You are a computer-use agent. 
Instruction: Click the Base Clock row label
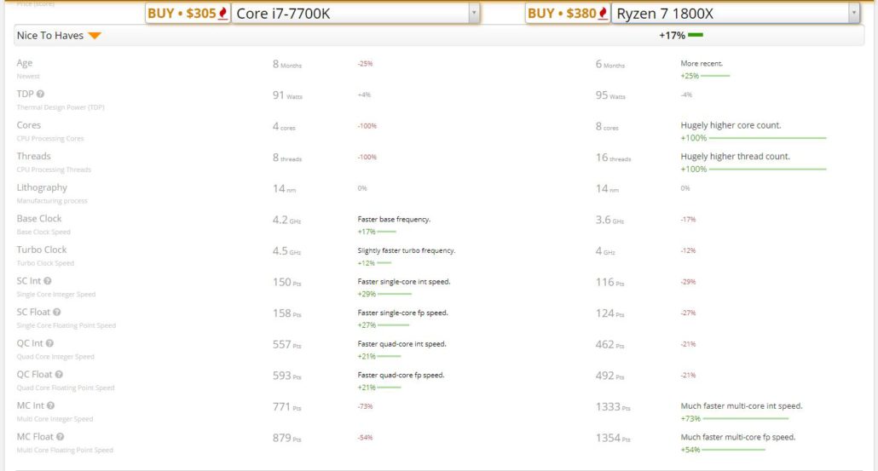(x=39, y=218)
